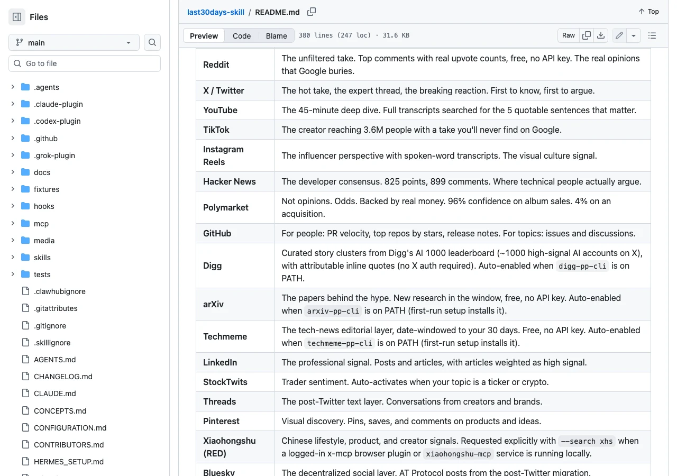Expand the tests folder chevron
The image size is (677, 476).
13,274
